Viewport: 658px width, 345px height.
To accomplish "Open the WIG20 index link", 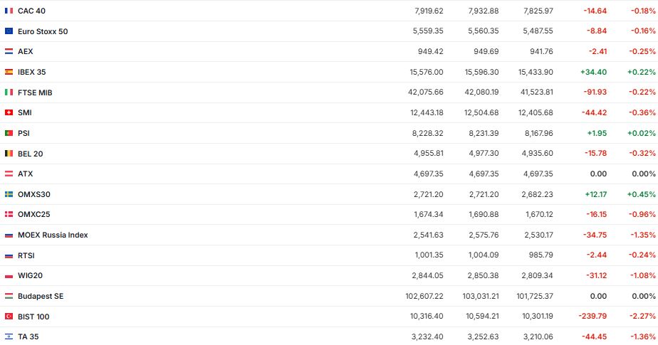I will [31, 275].
